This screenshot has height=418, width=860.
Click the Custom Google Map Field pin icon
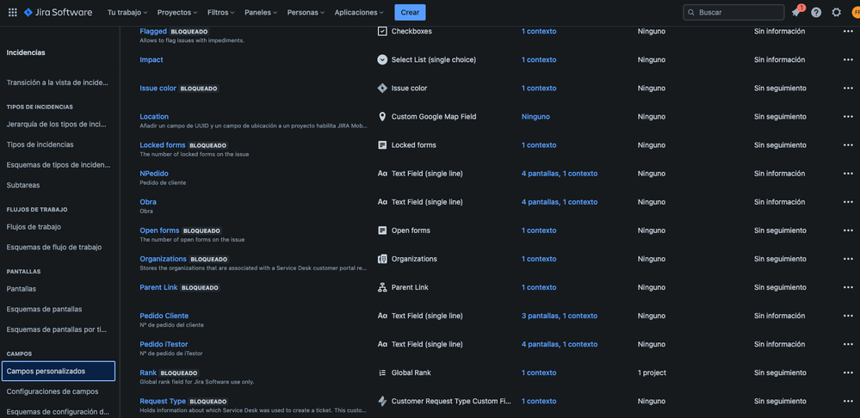pyautogui.click(x=382, y=117)
